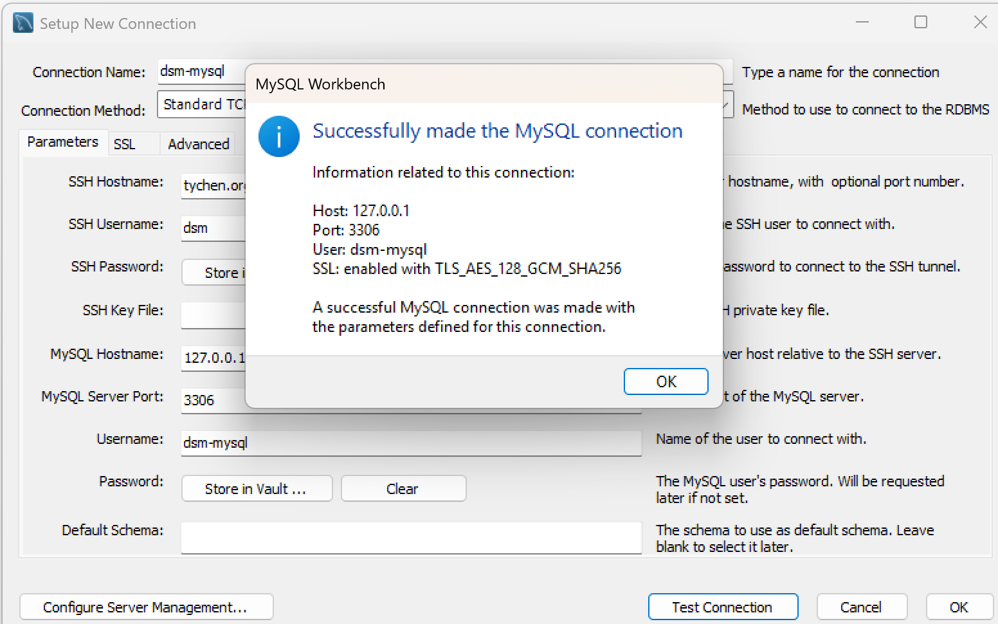Click into the Default Schema field

410,537
